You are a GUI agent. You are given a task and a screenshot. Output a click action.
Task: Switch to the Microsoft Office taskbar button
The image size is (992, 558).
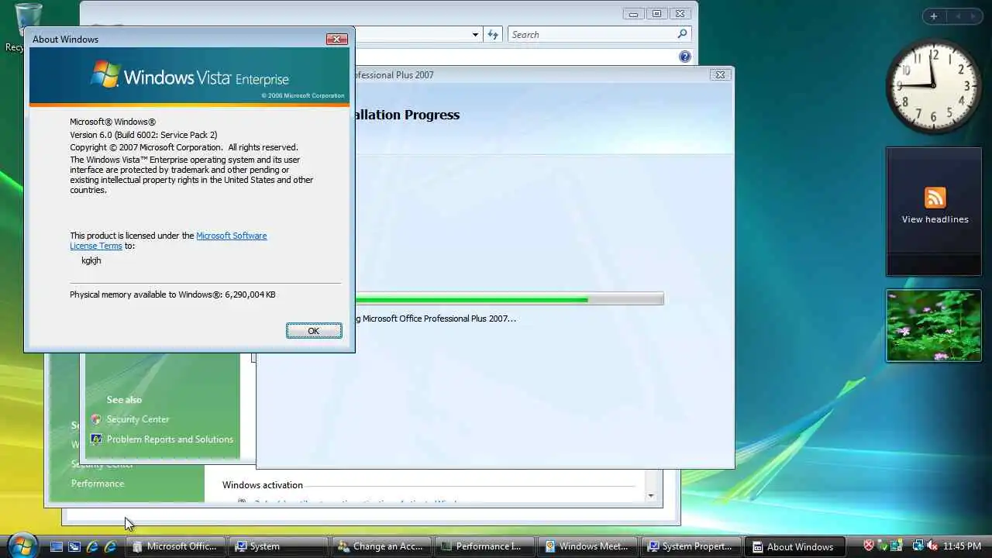[176, 546]
